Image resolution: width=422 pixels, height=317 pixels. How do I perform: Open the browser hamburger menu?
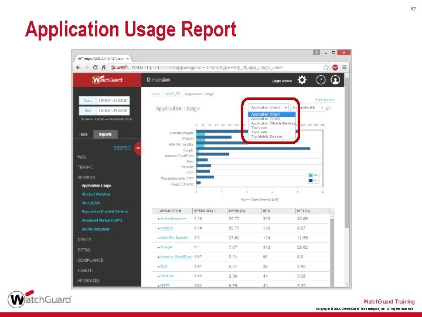[345, 68]
